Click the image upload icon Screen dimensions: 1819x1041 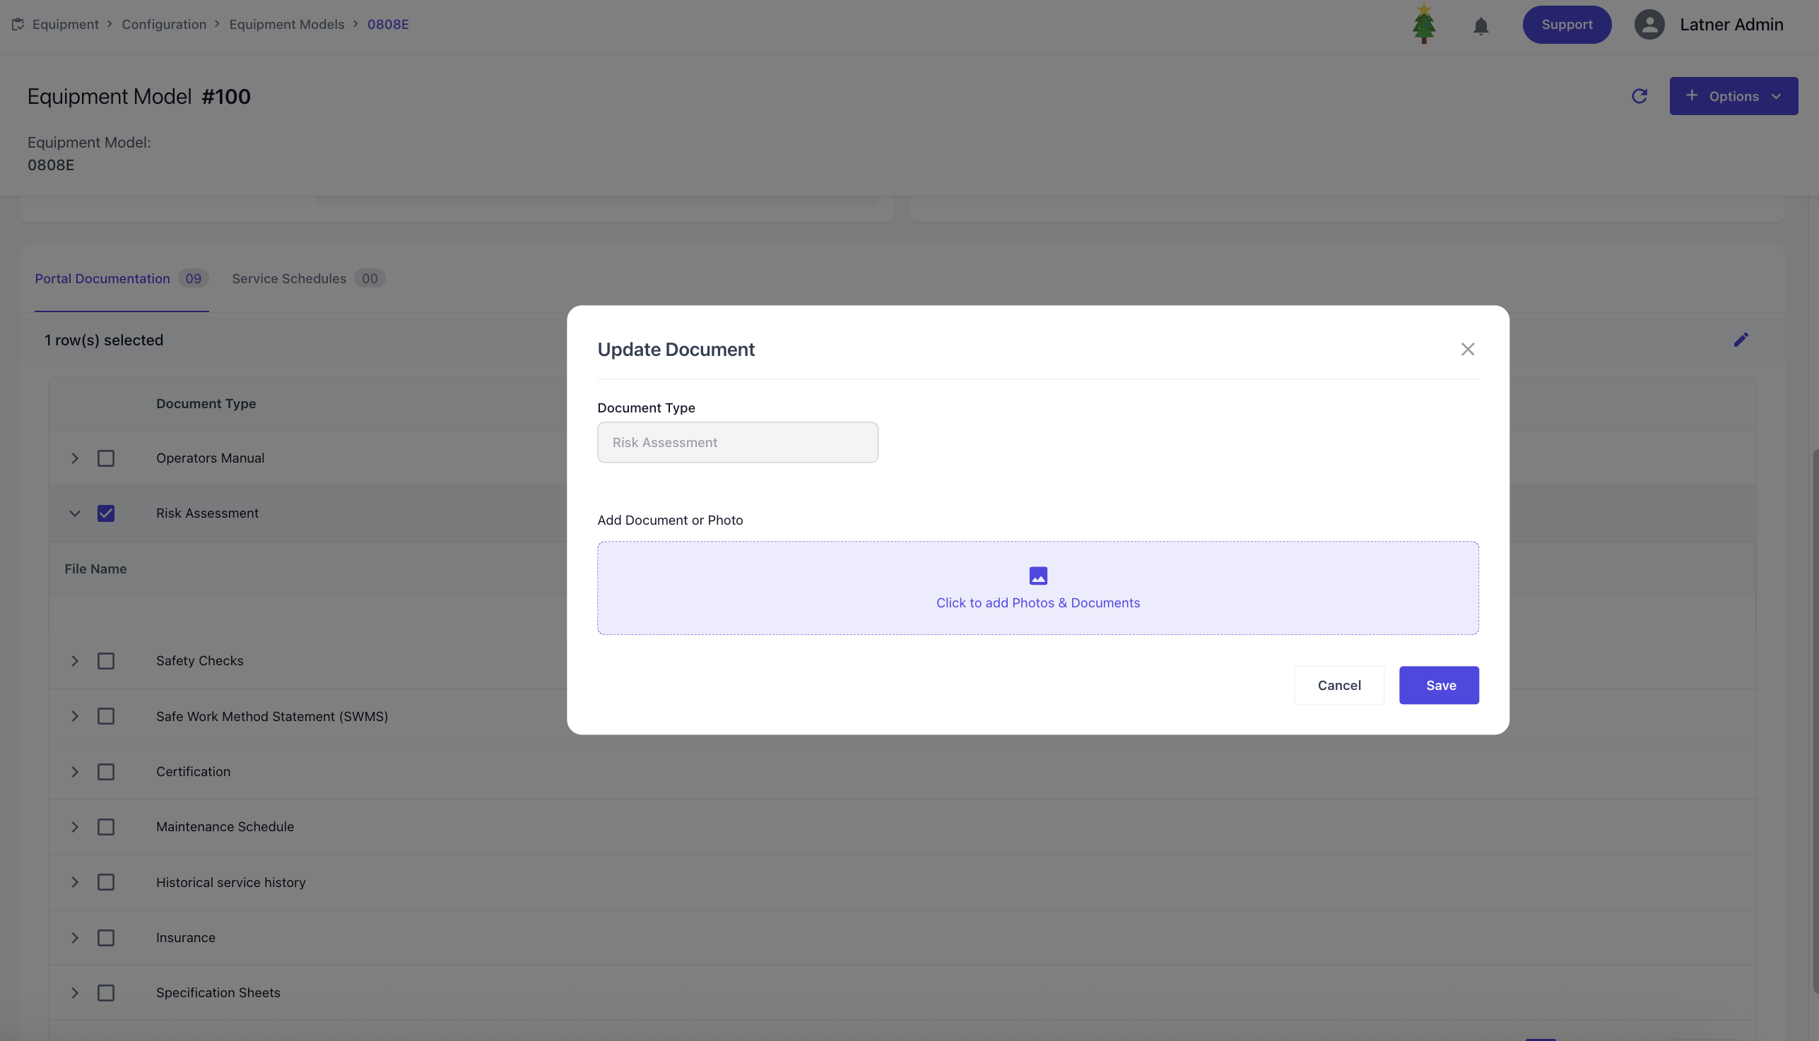(x=1038, y=576)
